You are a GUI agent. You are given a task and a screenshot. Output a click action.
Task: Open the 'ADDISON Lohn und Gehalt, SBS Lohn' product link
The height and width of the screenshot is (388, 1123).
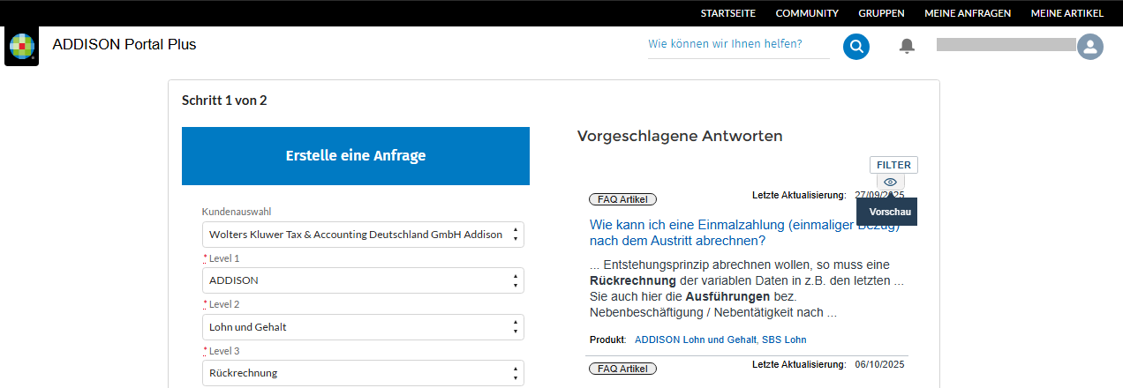720,339
